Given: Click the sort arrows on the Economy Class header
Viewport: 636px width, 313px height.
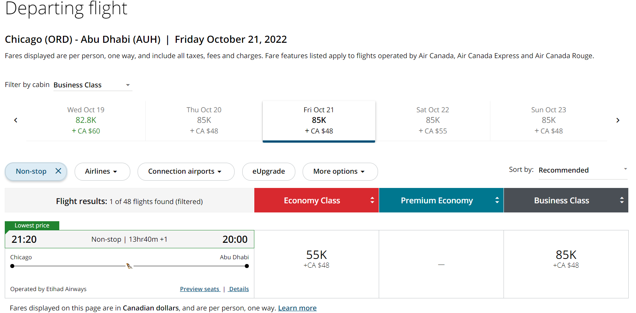Looking at the screenshot, I should 372,200.
